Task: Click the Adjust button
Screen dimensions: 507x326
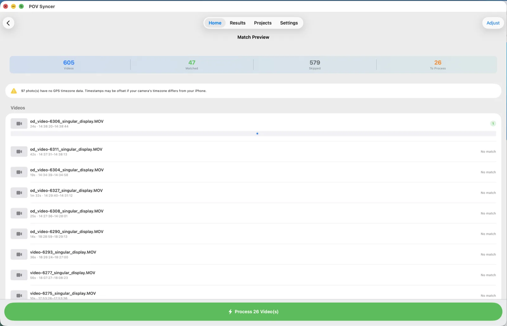Action: coord(493,23)
